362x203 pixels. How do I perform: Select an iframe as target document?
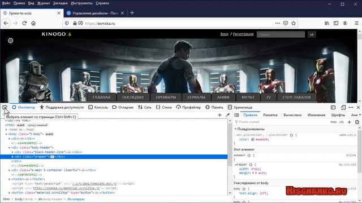pyautogui.click(x=333, y=108)
